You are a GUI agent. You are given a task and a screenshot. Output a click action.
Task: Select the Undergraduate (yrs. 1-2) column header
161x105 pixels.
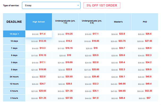(x=65, y=22)
